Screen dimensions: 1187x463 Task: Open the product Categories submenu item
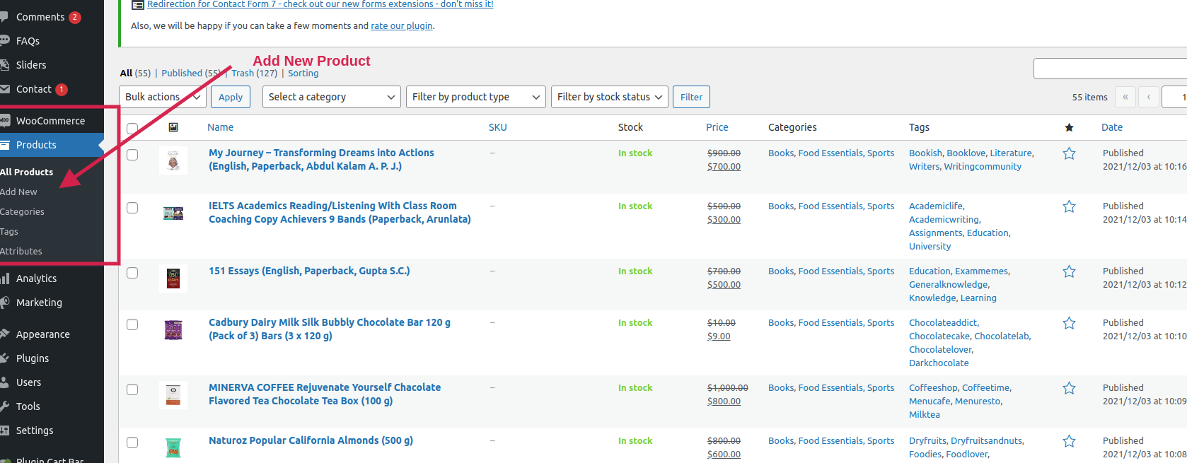(x=22, y=211)
